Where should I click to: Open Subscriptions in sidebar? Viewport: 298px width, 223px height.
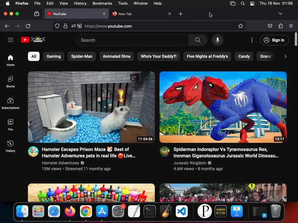(x=10, y=103)
